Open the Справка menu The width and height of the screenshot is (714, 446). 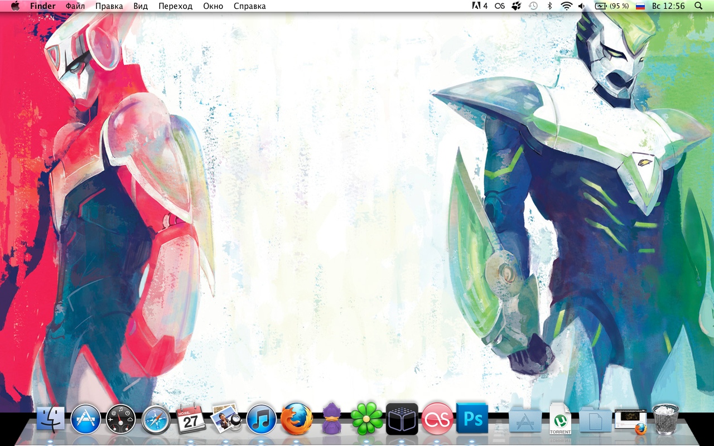(249, 6)
